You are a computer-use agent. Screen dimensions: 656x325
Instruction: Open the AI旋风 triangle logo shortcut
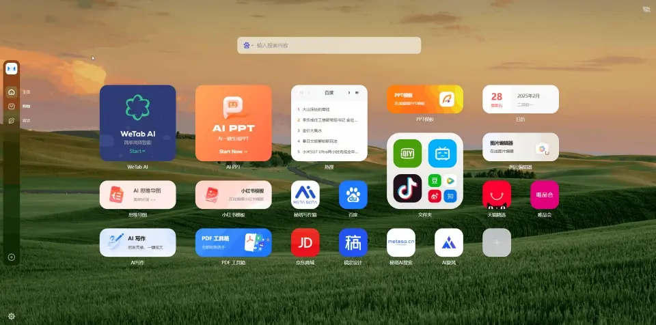point(449,242)
